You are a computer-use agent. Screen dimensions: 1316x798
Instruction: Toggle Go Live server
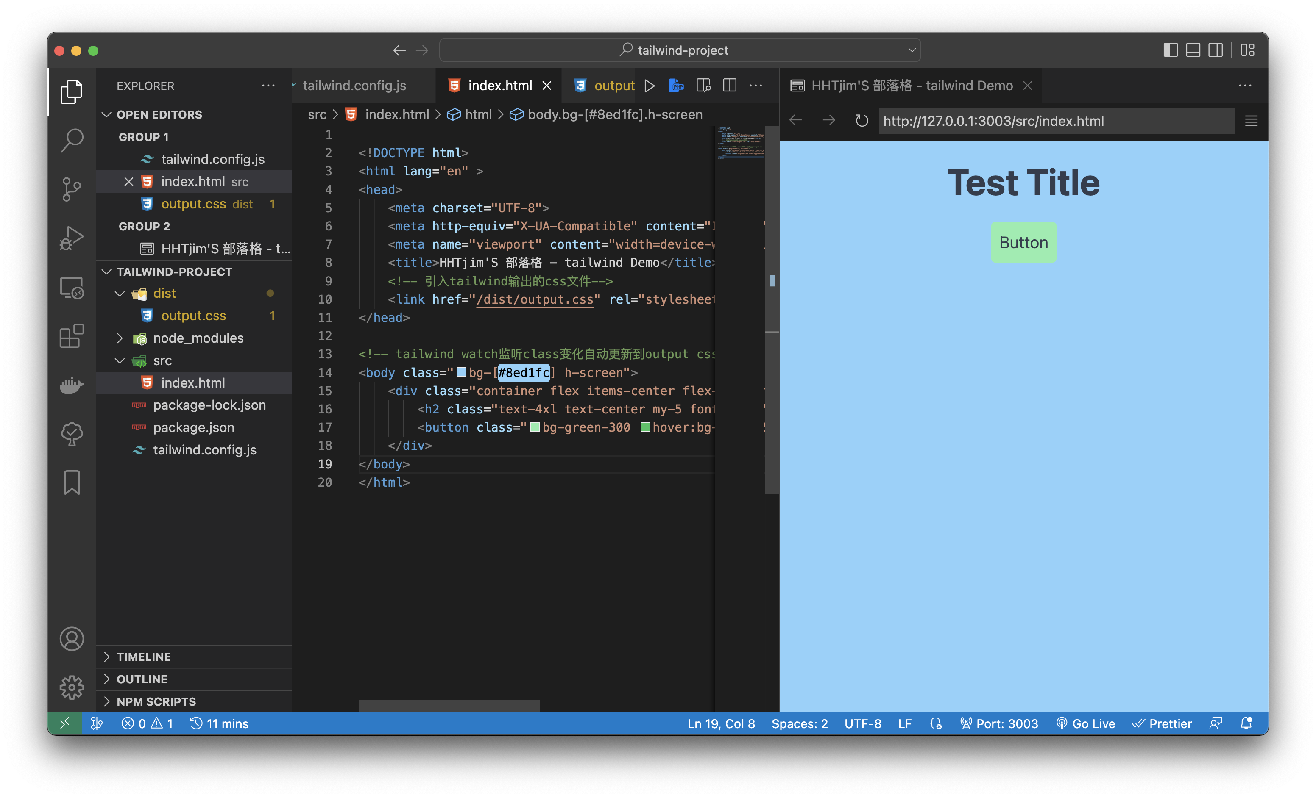(x=1085, y=724)
